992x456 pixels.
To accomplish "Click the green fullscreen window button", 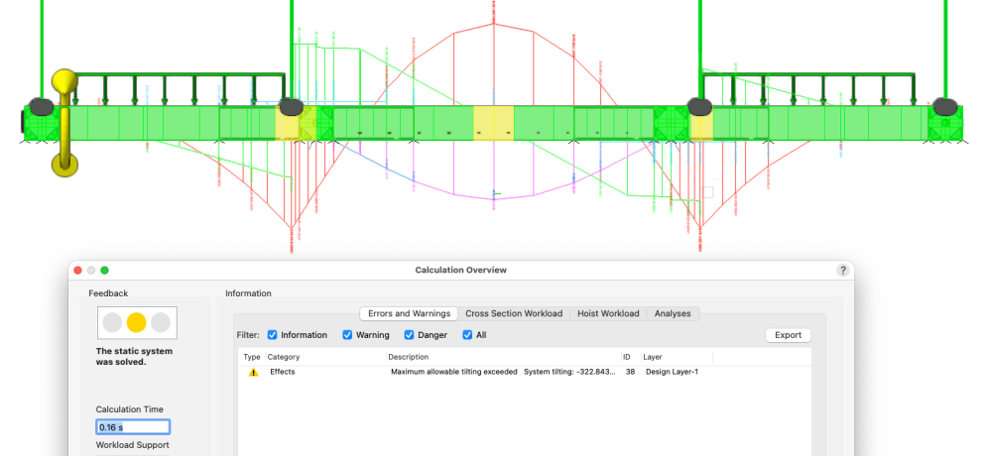I will pyautogui.click(x=105, y=270).
